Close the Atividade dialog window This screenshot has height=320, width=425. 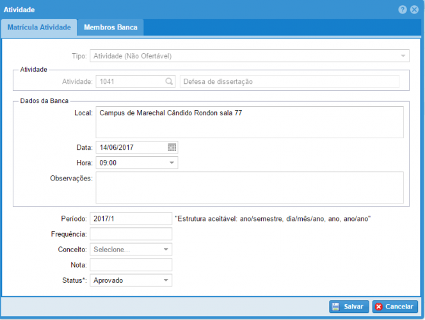pos(414,10)
